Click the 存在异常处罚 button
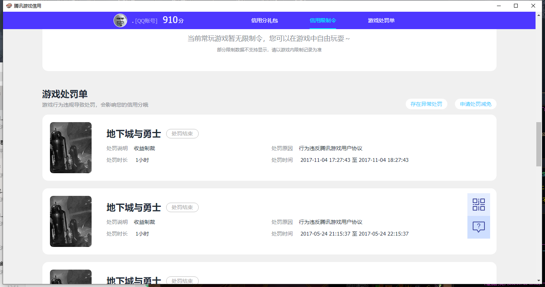Image resolution: width=545 pixels, height=287 pixels. coord(427,104)
